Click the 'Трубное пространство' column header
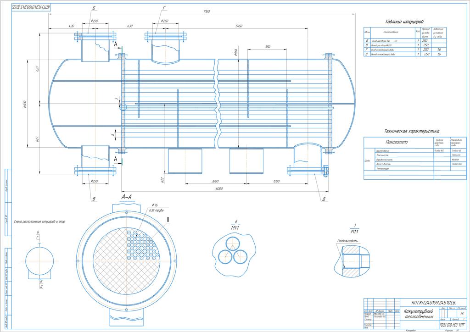 (438, 142)
